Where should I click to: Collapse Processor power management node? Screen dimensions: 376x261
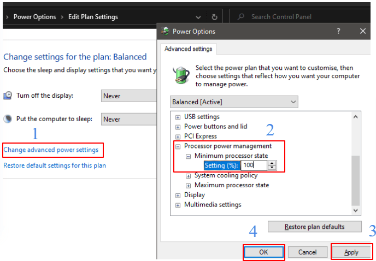pos(178,147)
